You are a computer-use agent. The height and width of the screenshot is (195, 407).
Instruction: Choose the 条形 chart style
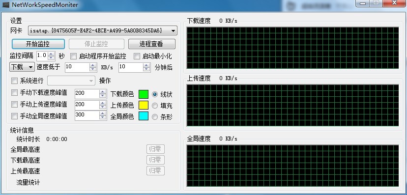click(x=155, y=117)
